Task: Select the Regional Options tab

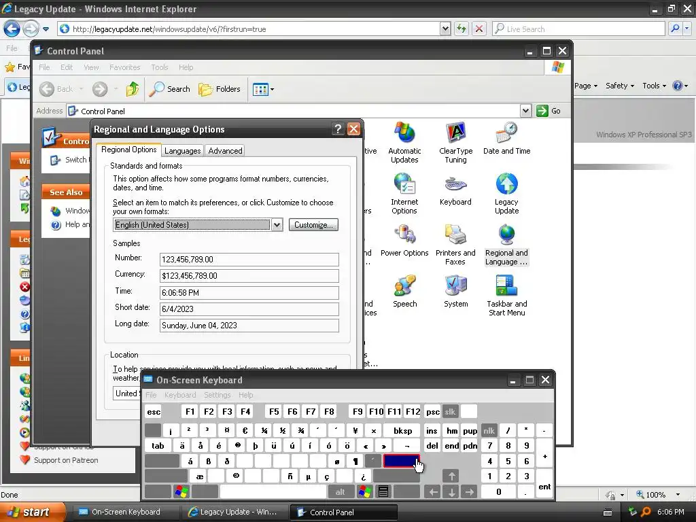Action: point(128,150)
